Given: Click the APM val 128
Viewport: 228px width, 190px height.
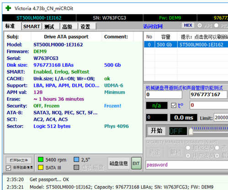Looking at the screenshot, I should click(x=38, y=92).
